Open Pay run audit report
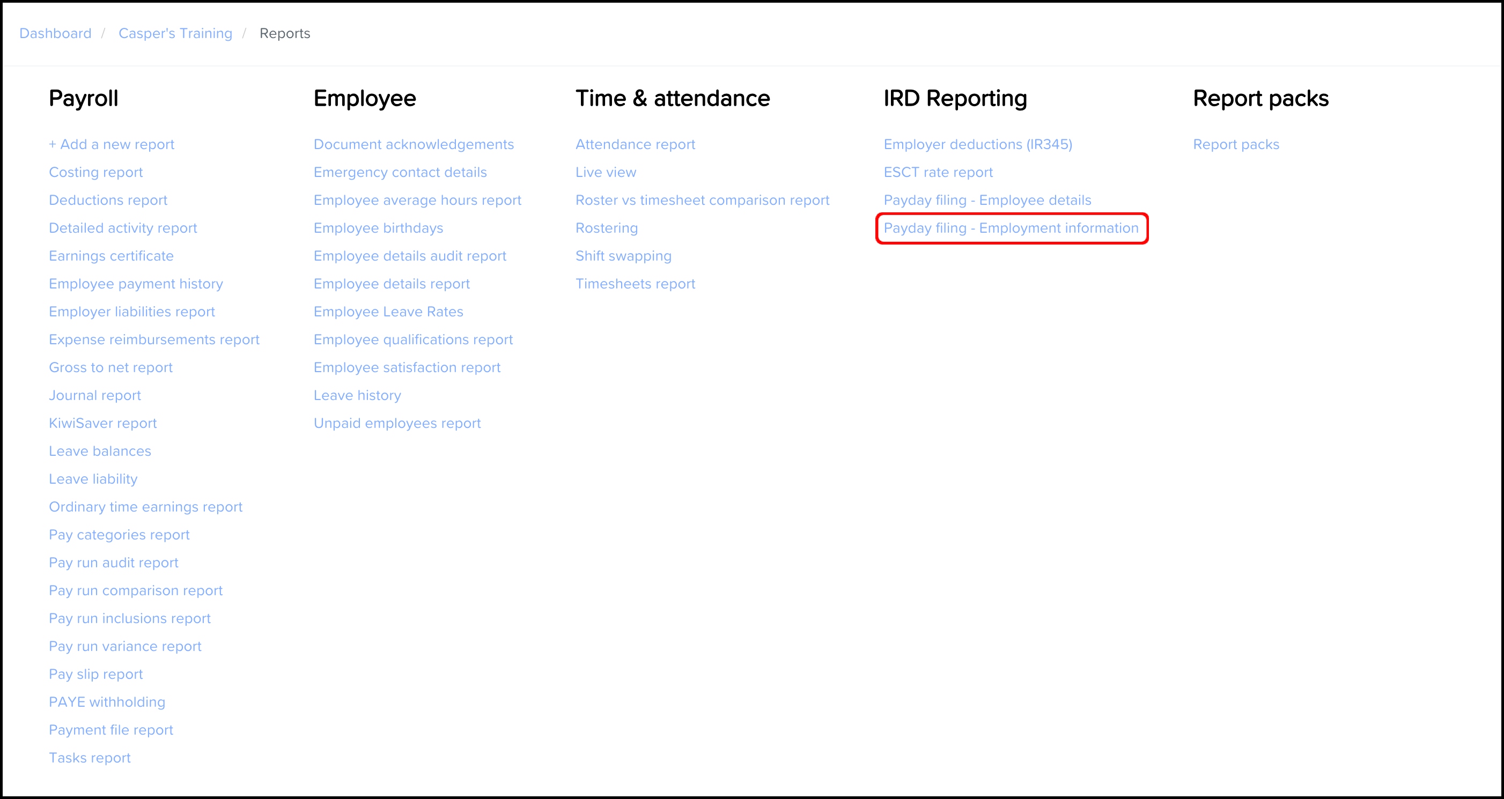 pos(113,563)
